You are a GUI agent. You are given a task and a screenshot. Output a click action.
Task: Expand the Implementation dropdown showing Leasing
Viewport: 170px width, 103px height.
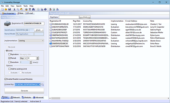pos(31,41)
